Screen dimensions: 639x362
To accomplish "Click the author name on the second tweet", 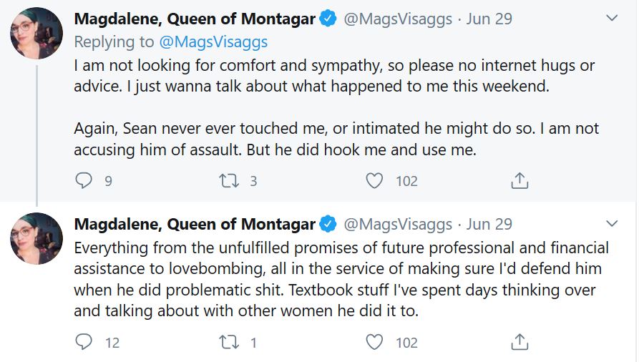I will [195, 225].
